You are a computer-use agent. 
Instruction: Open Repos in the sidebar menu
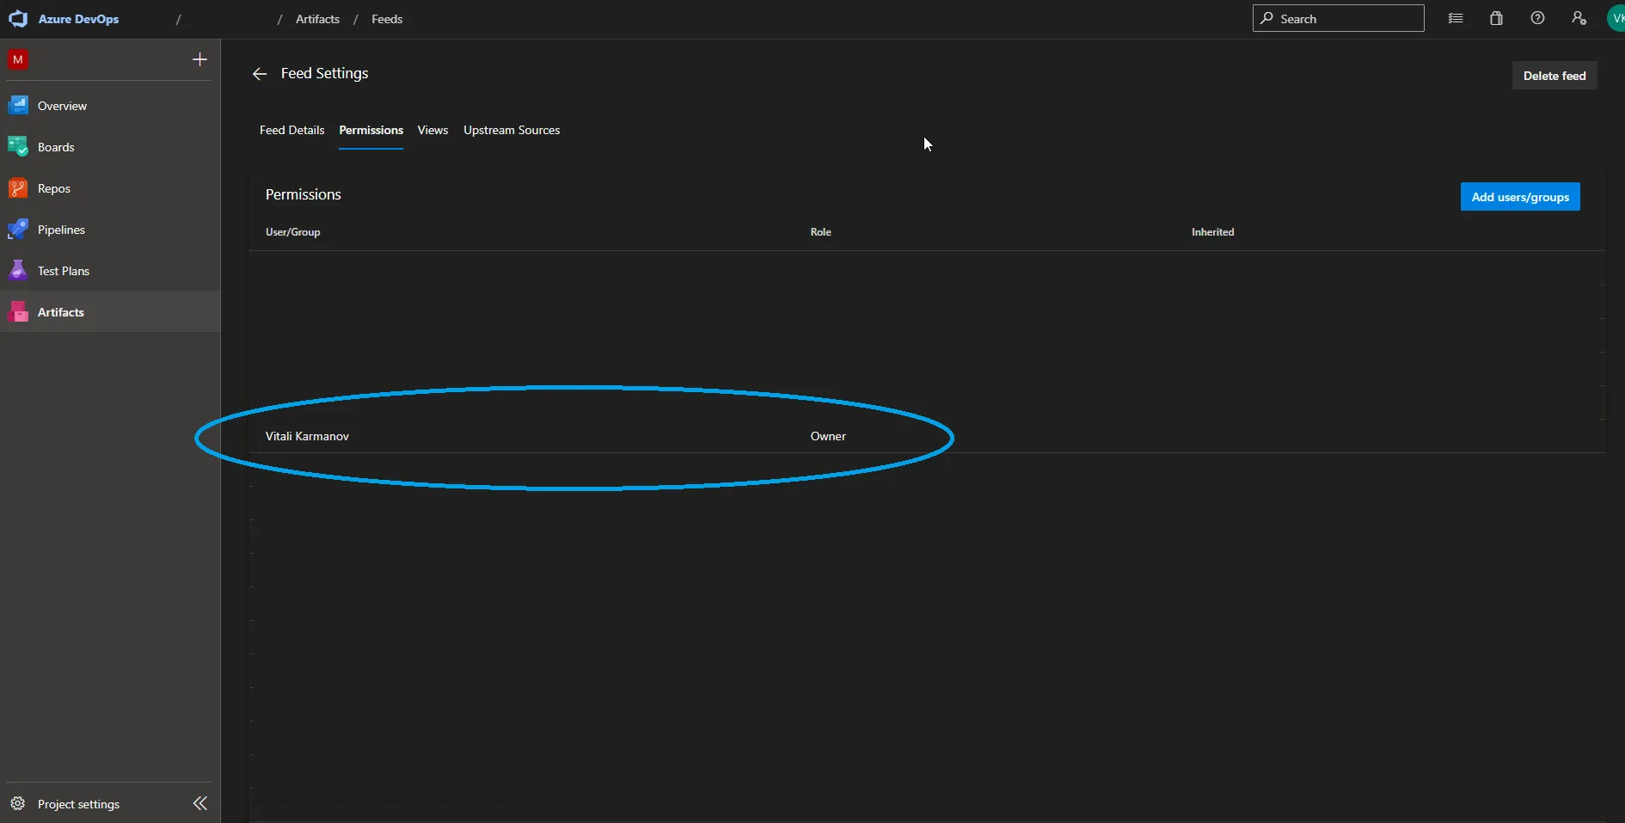click(110, 188)
